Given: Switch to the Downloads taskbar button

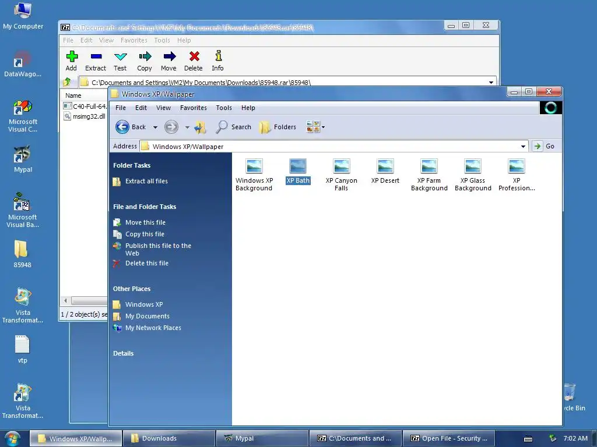Looking at the screenshot, I should (170, 439).
